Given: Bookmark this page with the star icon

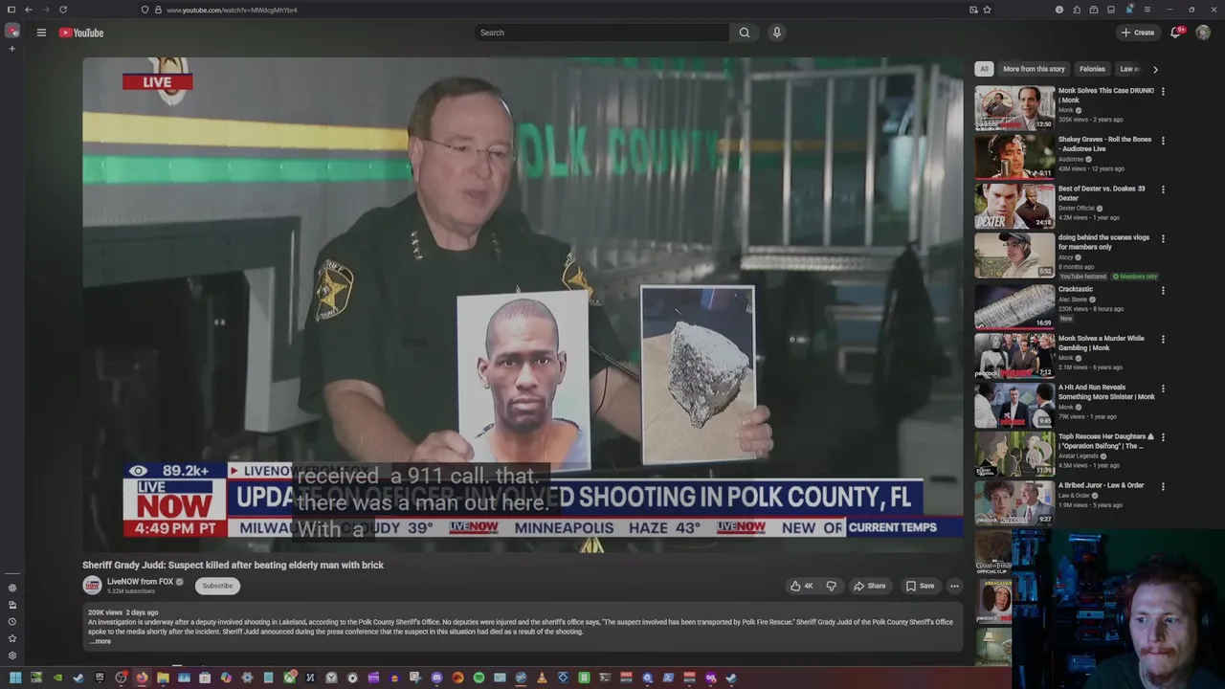Looking at the screenshot, I should (x=987, y=10).
